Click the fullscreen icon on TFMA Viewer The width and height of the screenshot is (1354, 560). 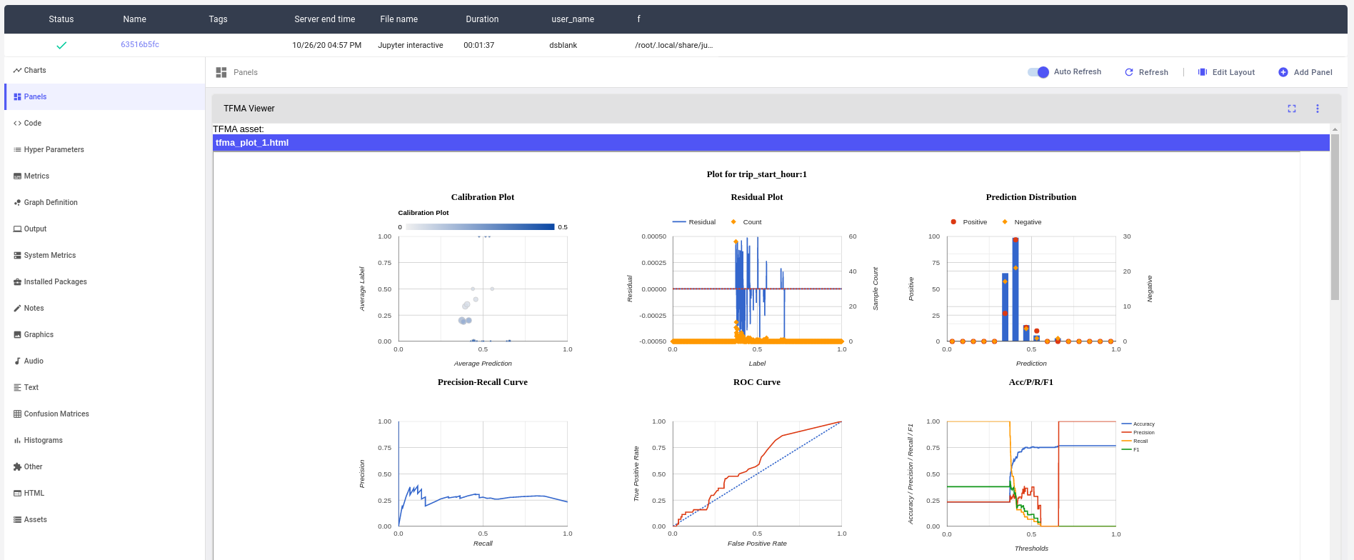click(x=1291, y=109)
